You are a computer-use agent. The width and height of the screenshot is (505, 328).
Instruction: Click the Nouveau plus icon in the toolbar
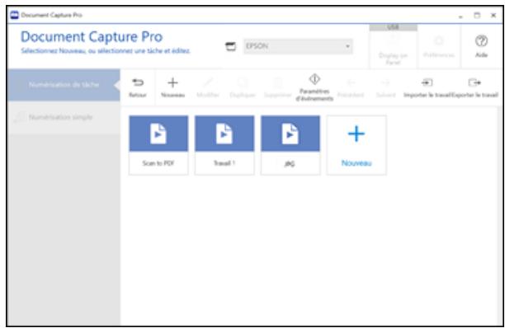click(172, 82)
